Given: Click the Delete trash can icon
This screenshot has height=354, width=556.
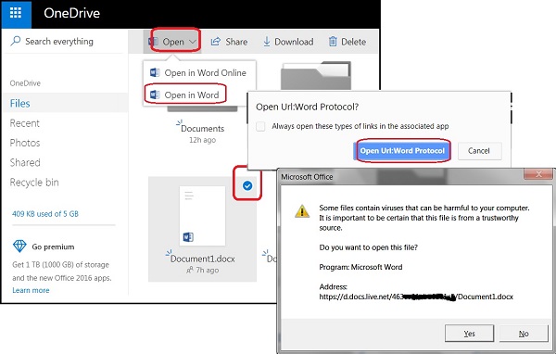Looking at the screenshot, I should click(333, 42).
